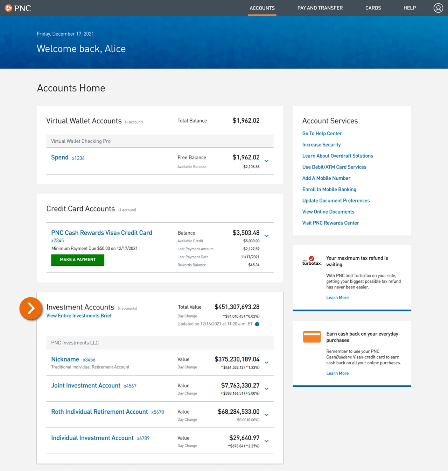Screen dimensions: 448x471
Task: Select the Help menu item
Action: (409, 8)
